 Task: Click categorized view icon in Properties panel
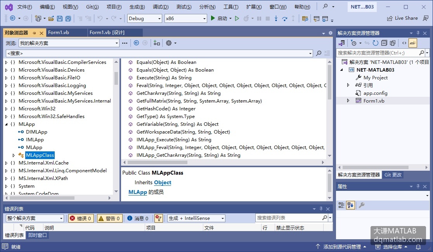[x=341, y=205]
